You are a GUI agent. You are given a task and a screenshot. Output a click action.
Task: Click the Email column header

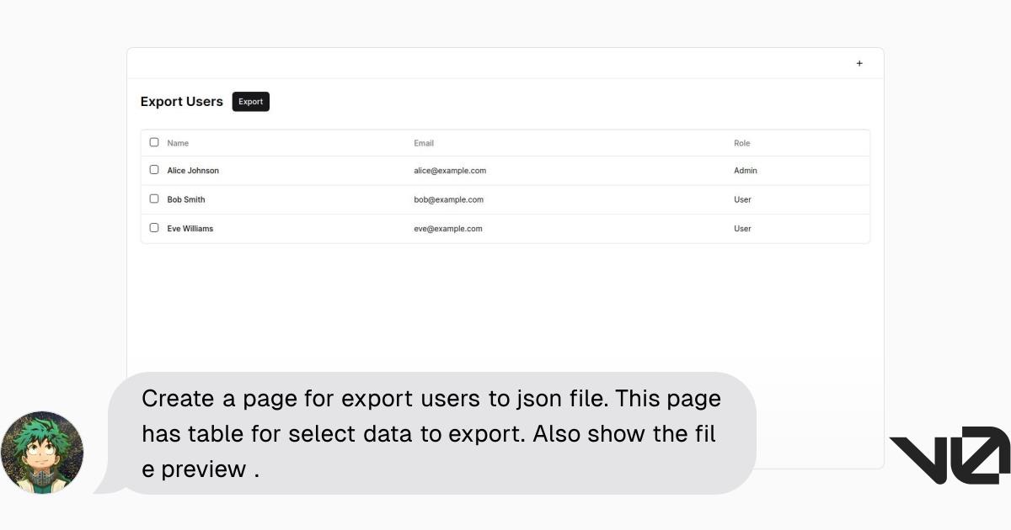pos(424,143)
